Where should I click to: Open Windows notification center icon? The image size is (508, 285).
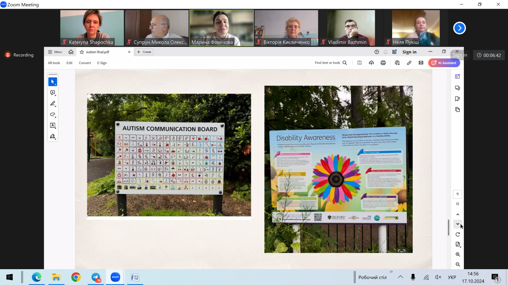pyautogui.click(x=496, y=277)
